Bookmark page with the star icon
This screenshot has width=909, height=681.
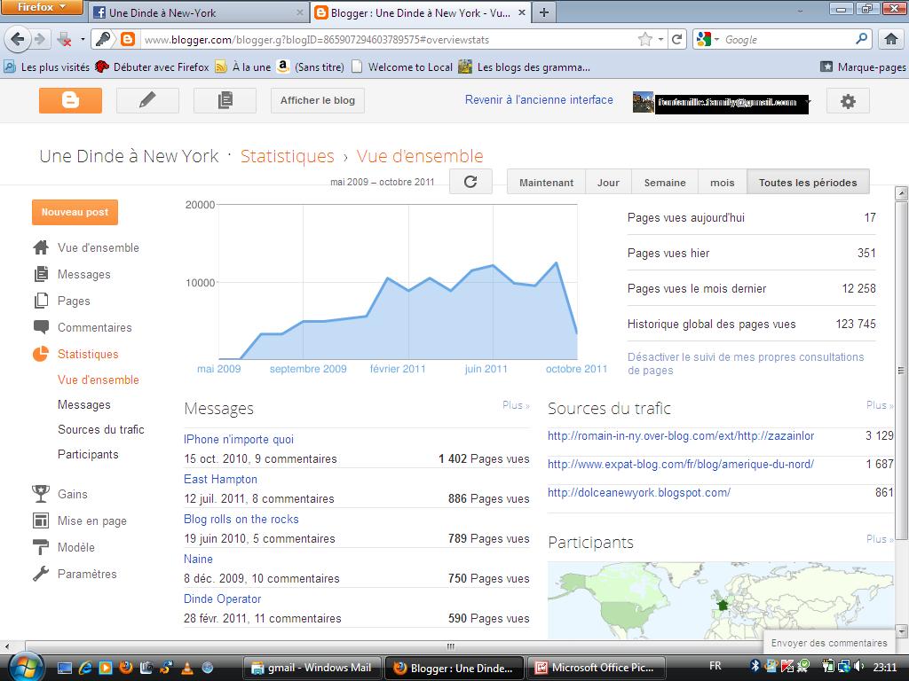[644, 39]
